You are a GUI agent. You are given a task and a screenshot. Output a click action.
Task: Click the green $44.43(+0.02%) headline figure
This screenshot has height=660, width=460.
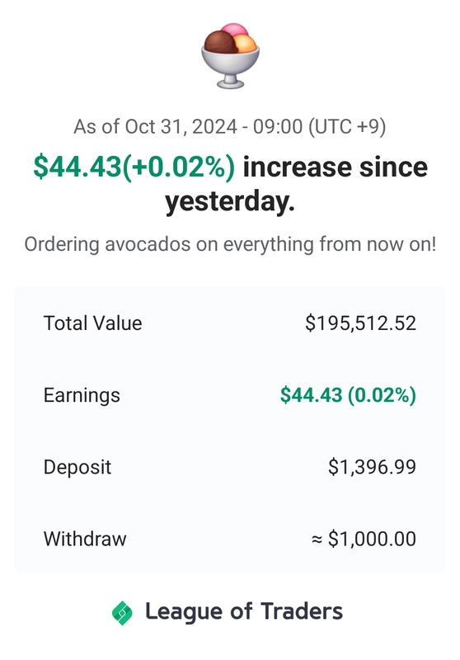[134, 167]
